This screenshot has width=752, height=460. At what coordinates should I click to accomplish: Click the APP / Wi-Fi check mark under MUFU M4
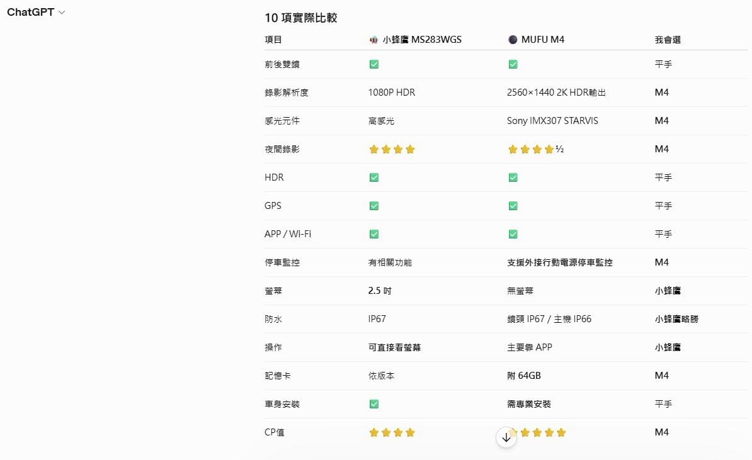[513, 234]
